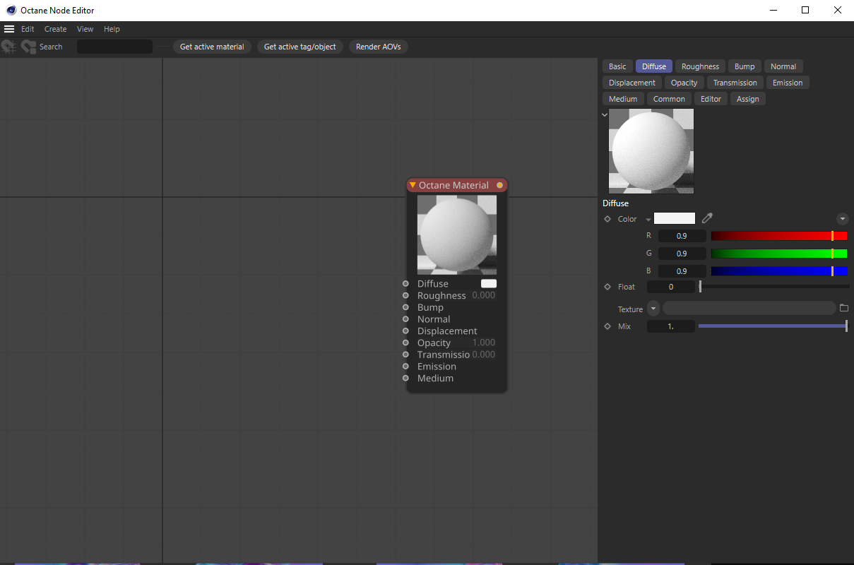The height and width of the screenshot is (565, 854).
Task: Click the Emission input port on the node
Action: click(405, 367)
